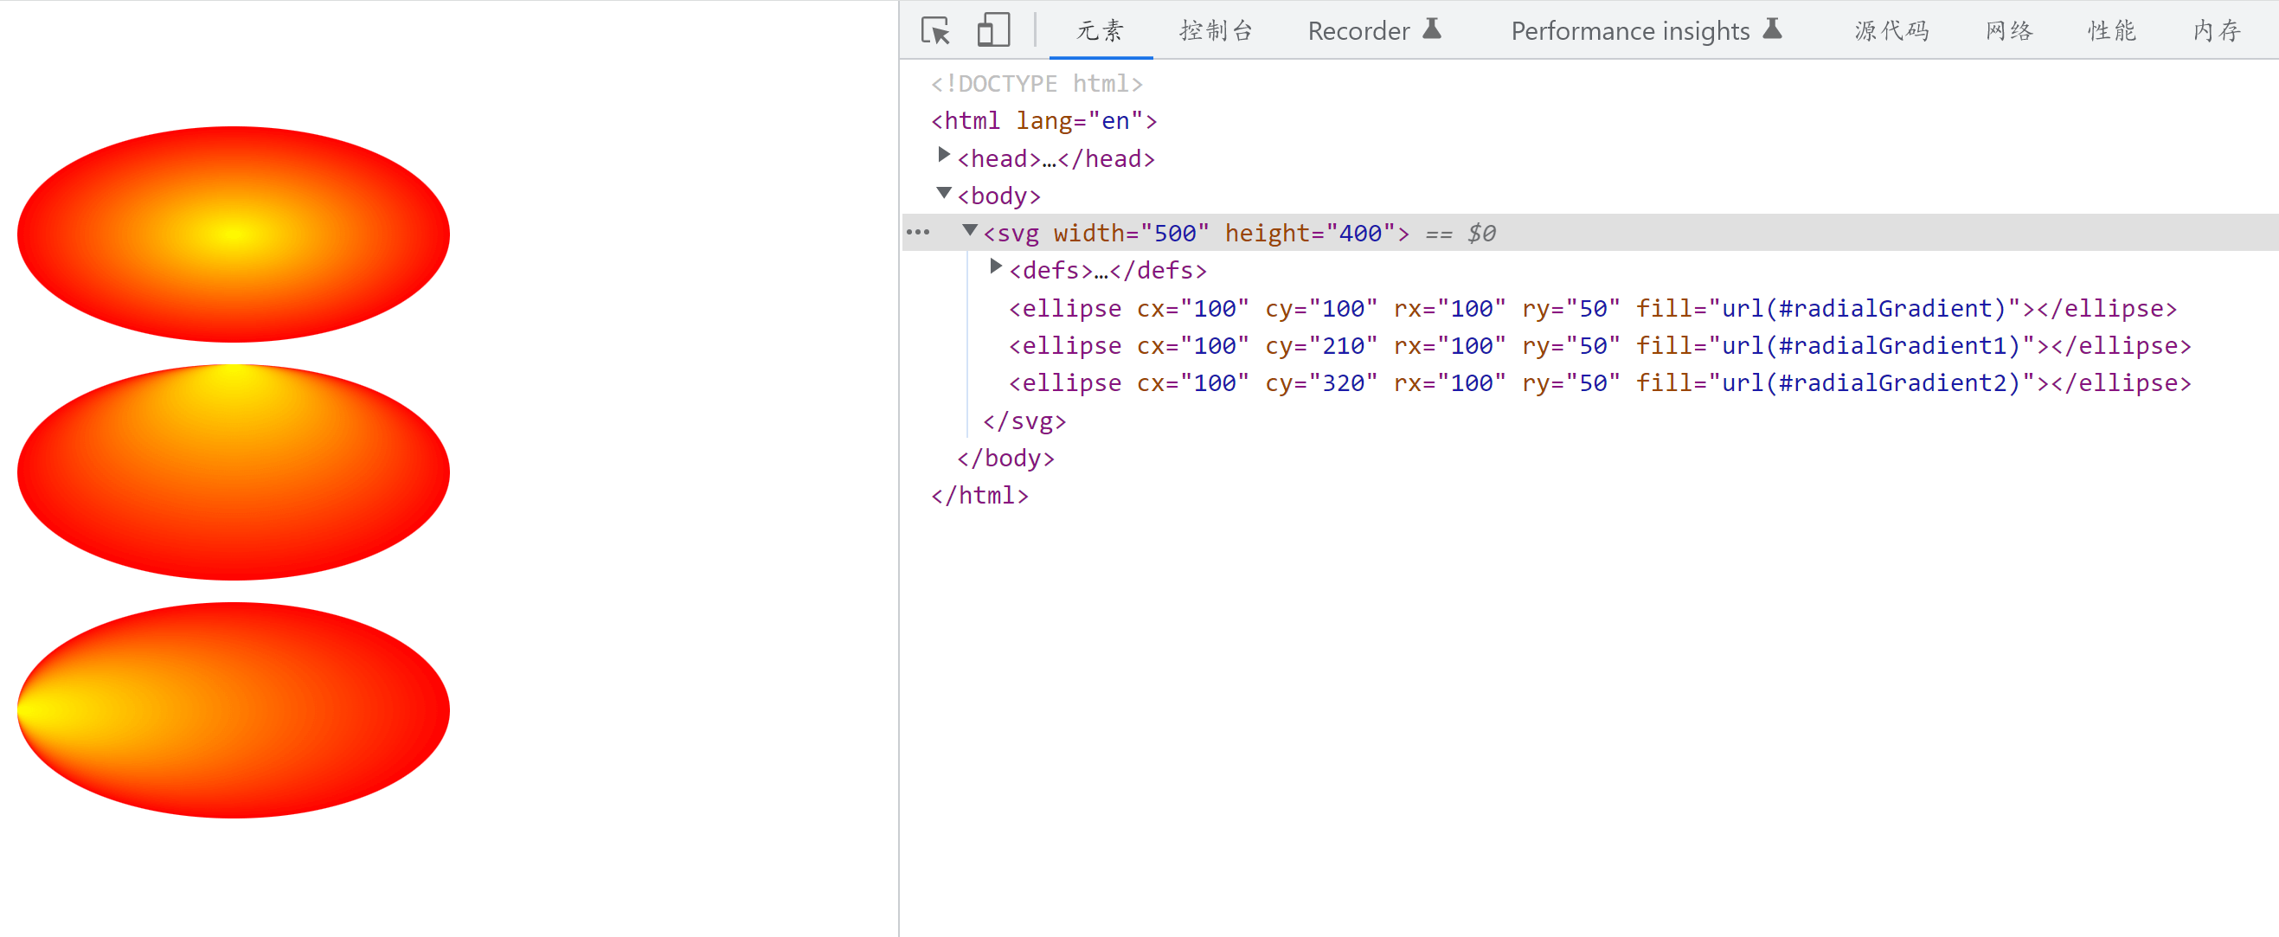Collapse the body element node
This screenshot has width=2279, height=937.
944,193
